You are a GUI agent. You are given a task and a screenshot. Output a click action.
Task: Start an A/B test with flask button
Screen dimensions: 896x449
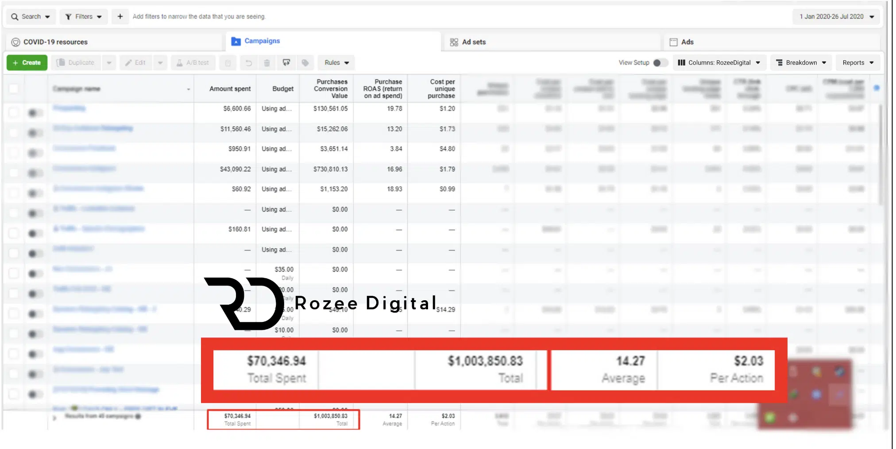point(193,62)
